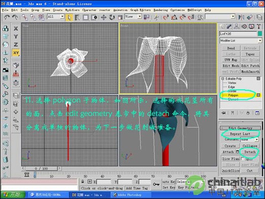The width and height of the screenshot is (265, 199).
Task: Open the Modifier List dropdown
Action: tap(241, 41)
